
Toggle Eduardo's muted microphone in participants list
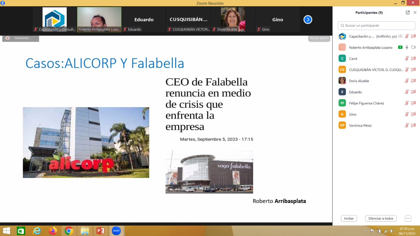coord(407,92)
